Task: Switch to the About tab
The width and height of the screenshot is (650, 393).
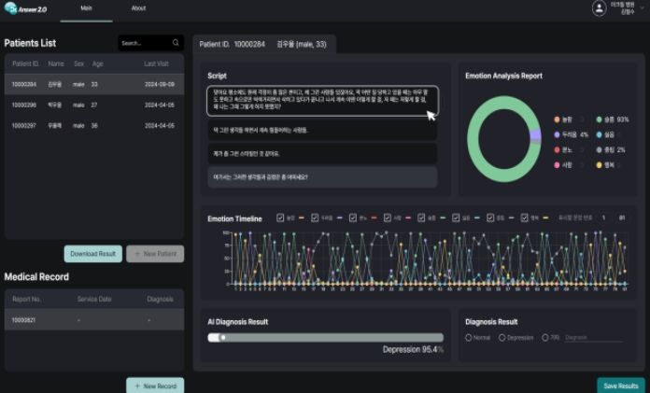Action: [138, 8]
